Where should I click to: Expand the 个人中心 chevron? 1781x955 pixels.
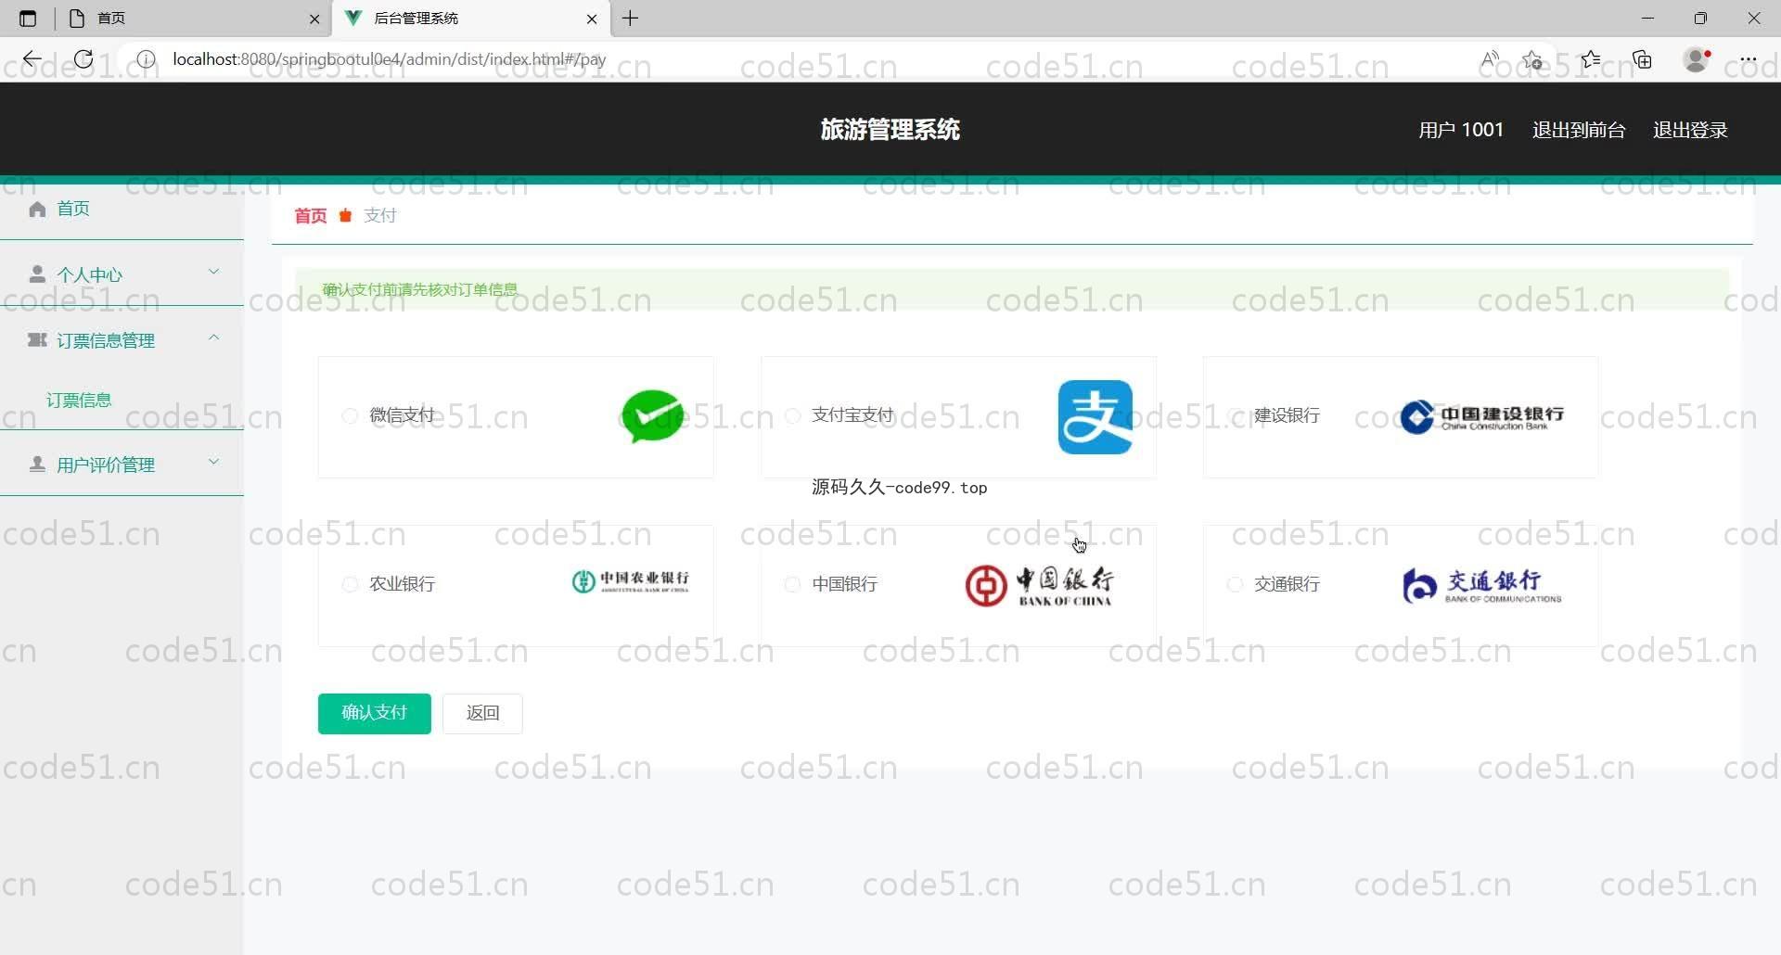pyautogui.click(x=213, y=272)
